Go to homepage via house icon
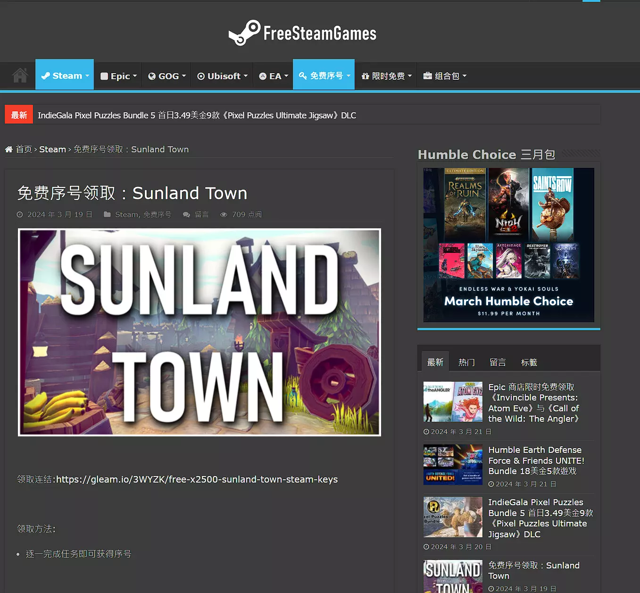 click(20, 75)
